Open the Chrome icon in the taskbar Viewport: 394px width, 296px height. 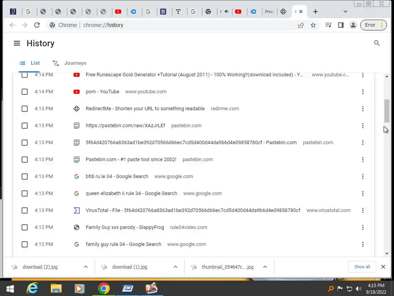tap(104, 288)
